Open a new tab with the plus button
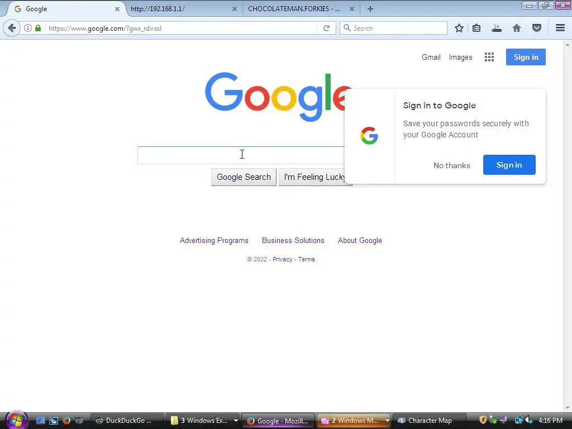572x429 pixels. 370,9
